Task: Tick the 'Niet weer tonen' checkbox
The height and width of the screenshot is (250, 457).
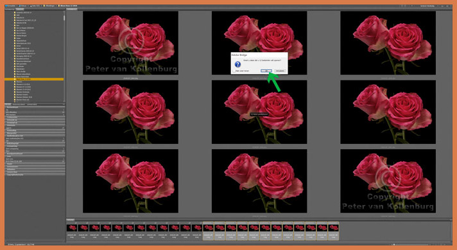Action: click(x=234, y=71)
